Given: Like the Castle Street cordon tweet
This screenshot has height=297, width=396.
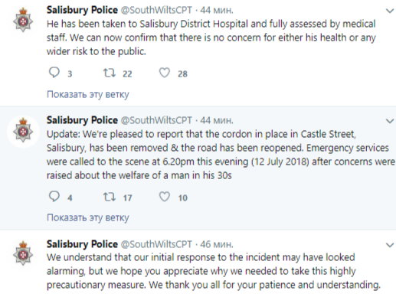Looking at the screenshot, I should click(x=165, y=197).
